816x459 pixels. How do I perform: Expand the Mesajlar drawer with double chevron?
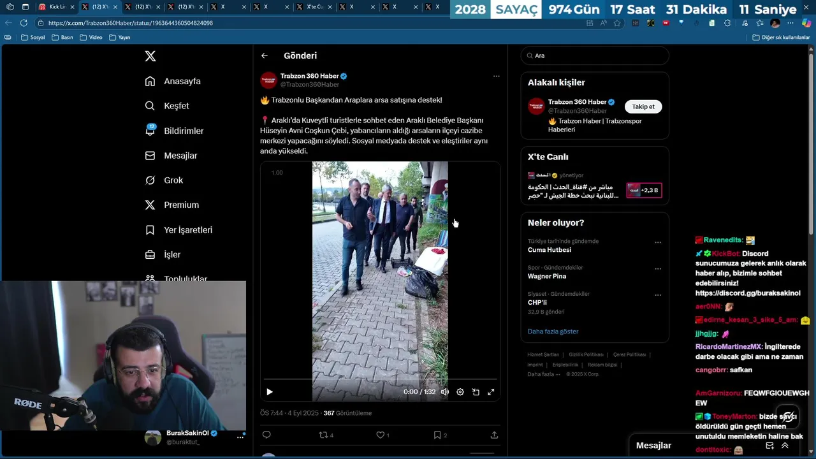785,446
